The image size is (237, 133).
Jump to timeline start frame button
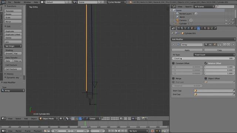(109, 131)
